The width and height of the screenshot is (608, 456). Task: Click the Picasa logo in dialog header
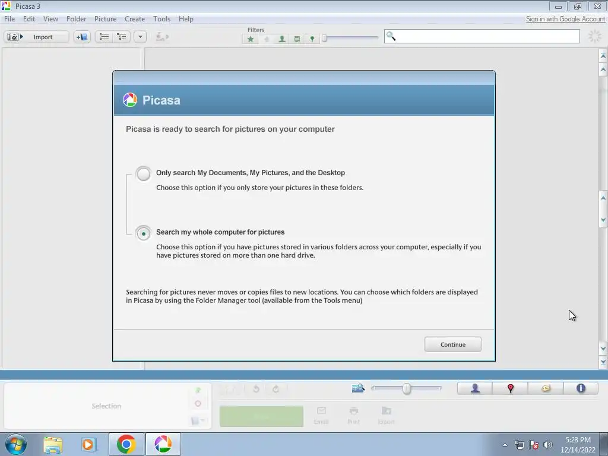coord(130,100)
